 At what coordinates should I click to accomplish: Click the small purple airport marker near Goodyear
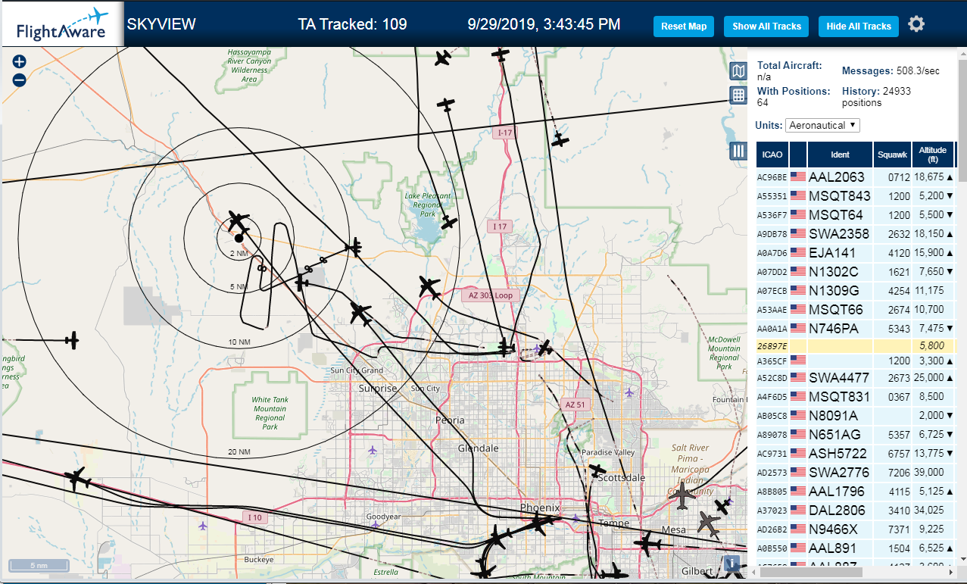[x=376, y=524]
